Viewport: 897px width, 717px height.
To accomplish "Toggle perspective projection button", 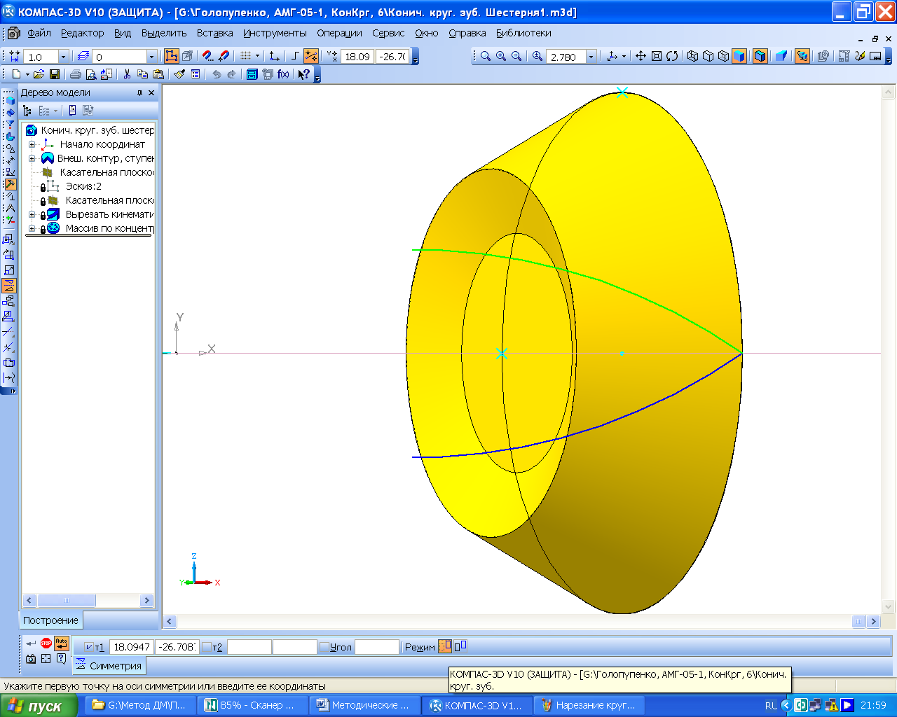I will click(x=781, y=57).
